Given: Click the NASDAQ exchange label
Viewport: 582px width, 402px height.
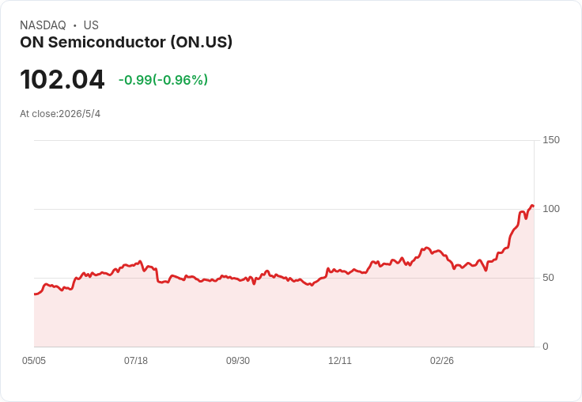Looking at the screenshot, I should pyautogui.click(x=43, y=25).
